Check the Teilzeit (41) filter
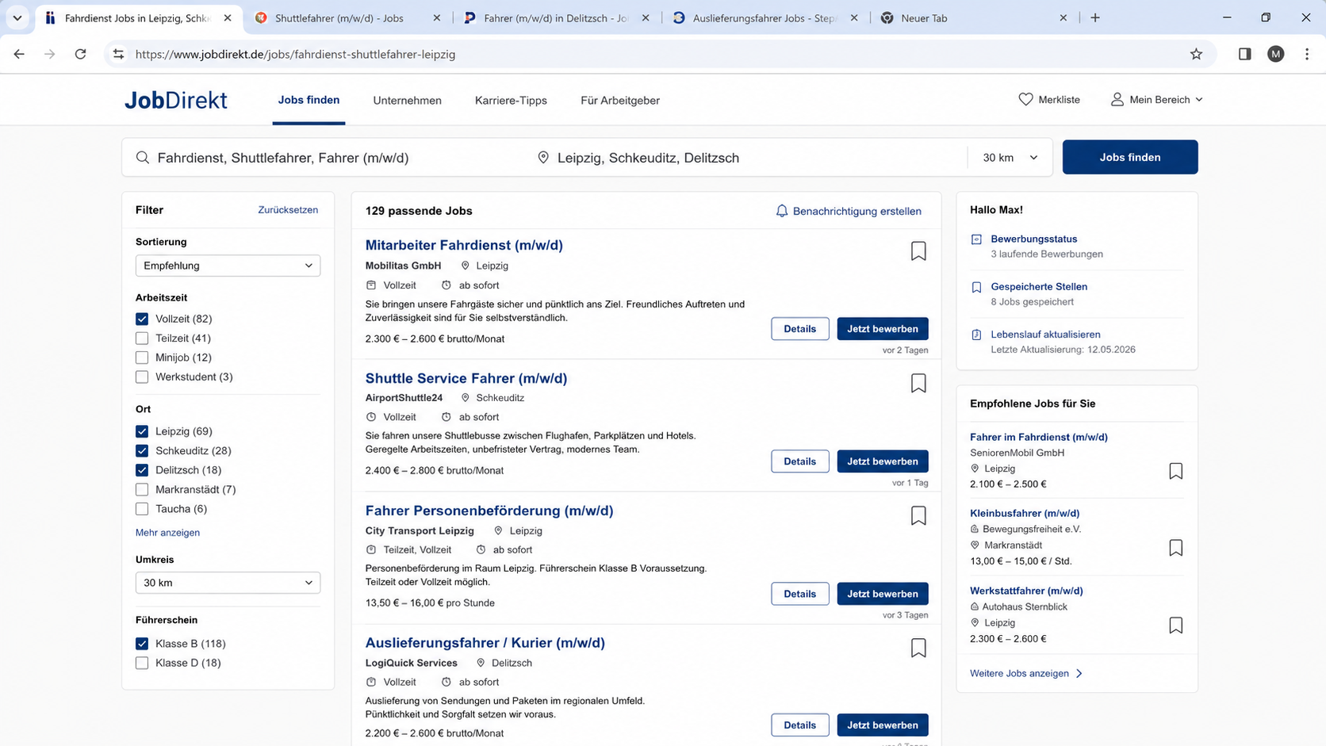The width and height of the screenshot is (1326, 746). (142, 339)
